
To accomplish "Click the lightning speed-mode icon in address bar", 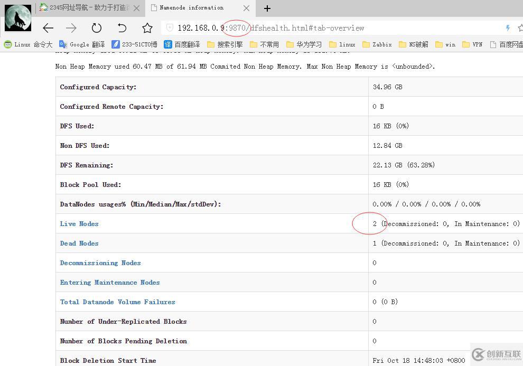I will point(508,28).
